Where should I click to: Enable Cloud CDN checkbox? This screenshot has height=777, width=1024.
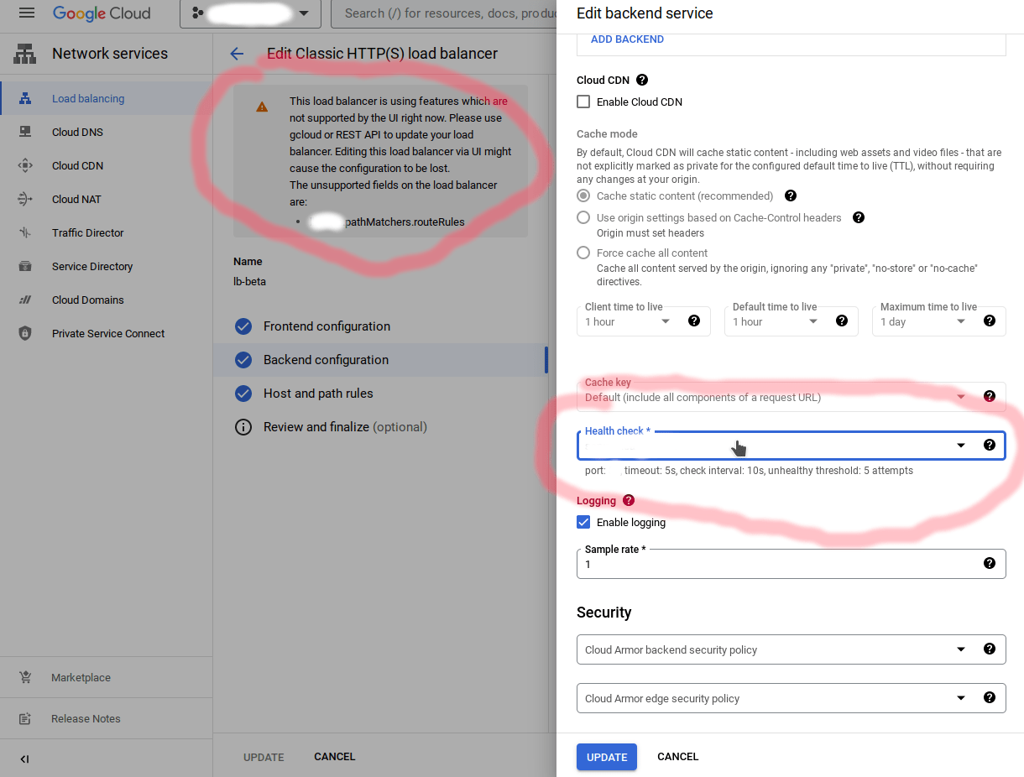(x=583, y=101)
